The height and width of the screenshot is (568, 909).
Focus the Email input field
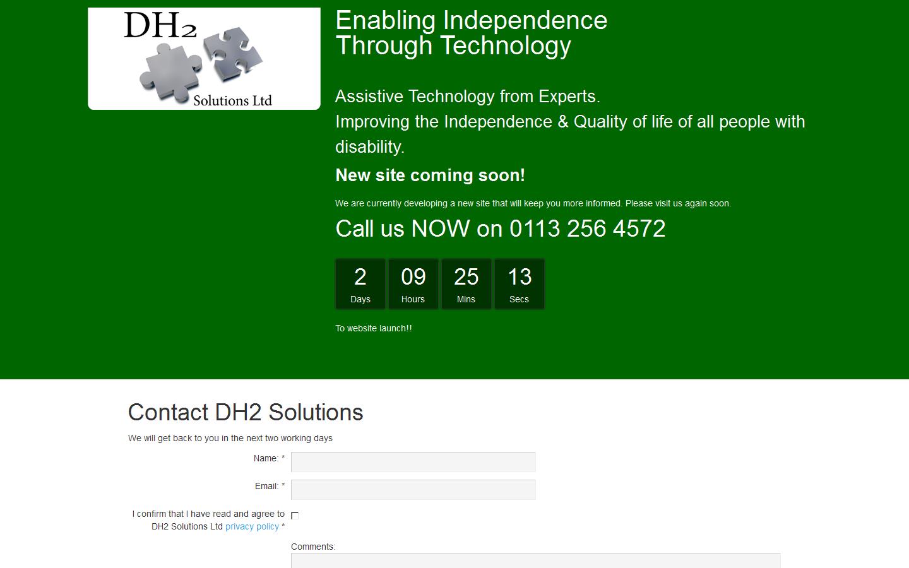tap(412, 489)
